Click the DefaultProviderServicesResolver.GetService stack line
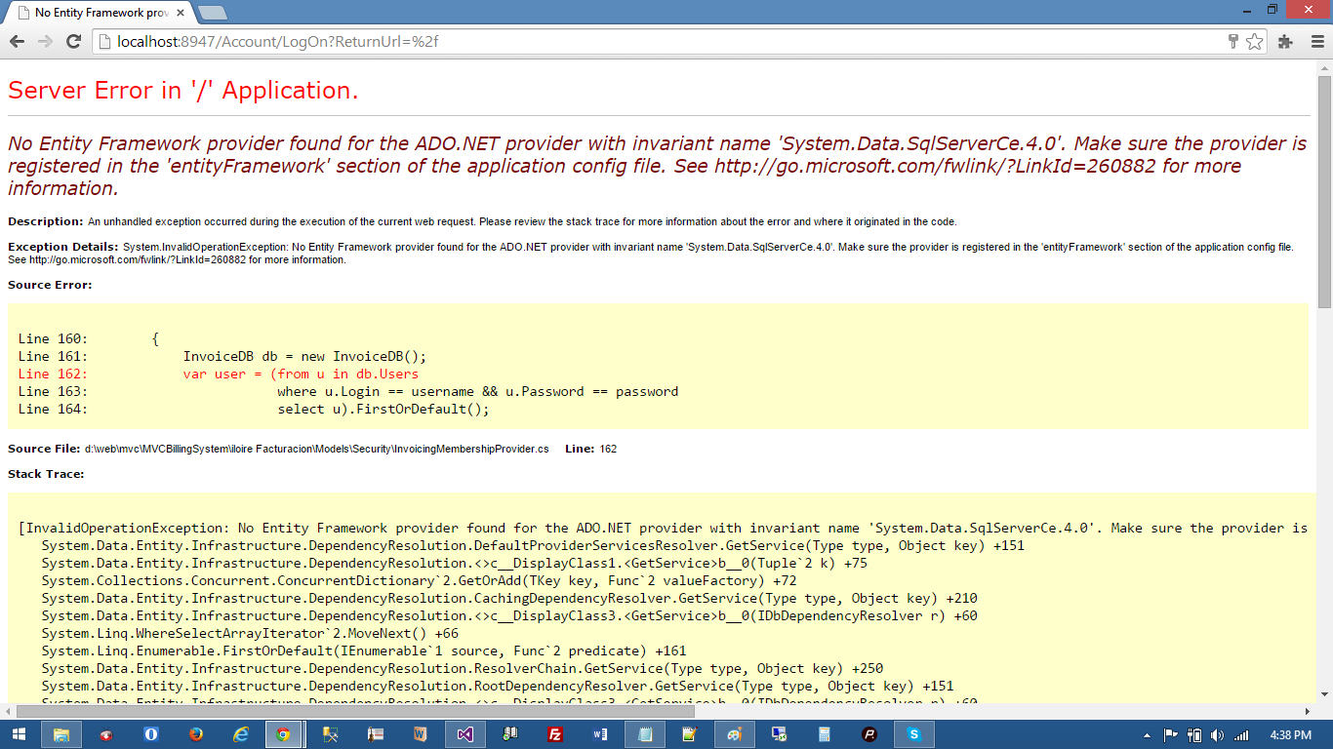1333x749 pixels. point(533,545)
